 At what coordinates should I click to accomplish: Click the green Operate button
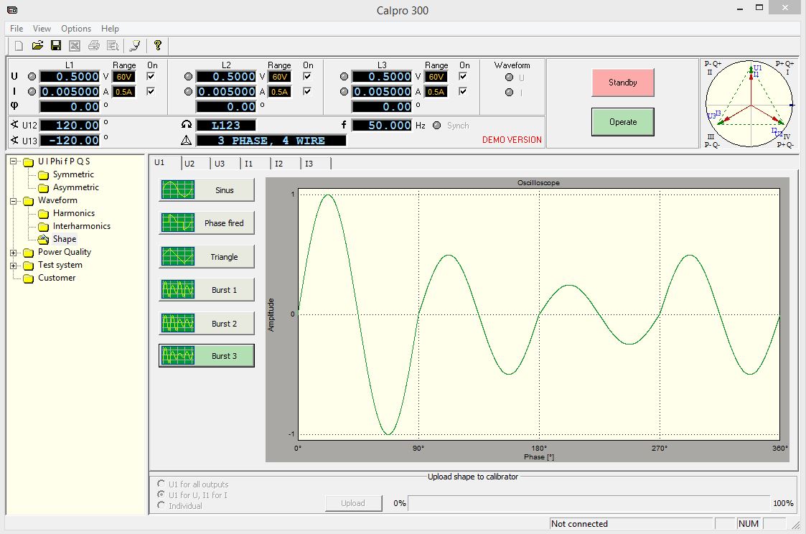click(622, 122)
